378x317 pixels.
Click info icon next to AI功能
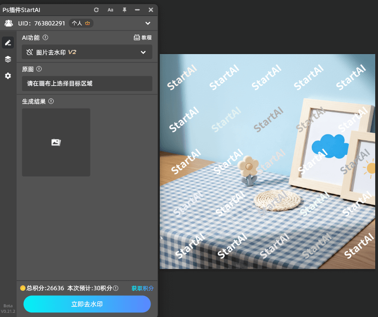pos(45,38)
